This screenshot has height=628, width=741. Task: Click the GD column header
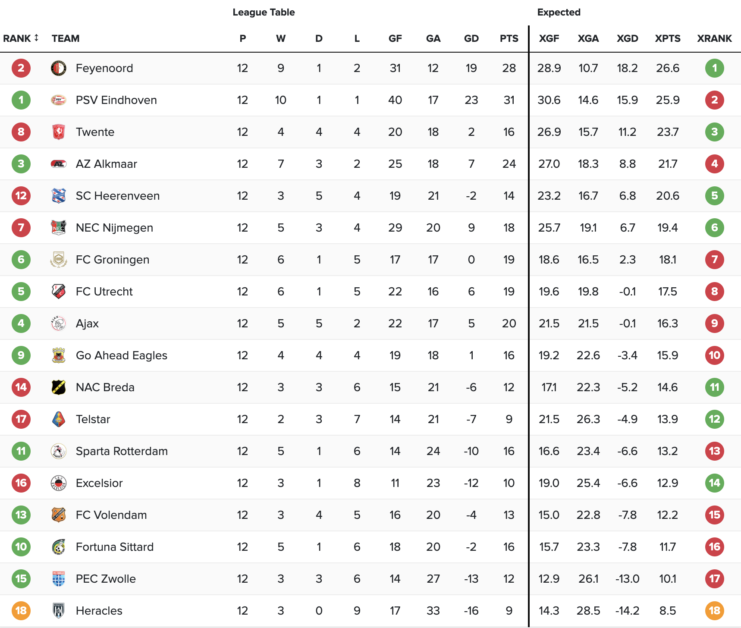pos(471,38)
